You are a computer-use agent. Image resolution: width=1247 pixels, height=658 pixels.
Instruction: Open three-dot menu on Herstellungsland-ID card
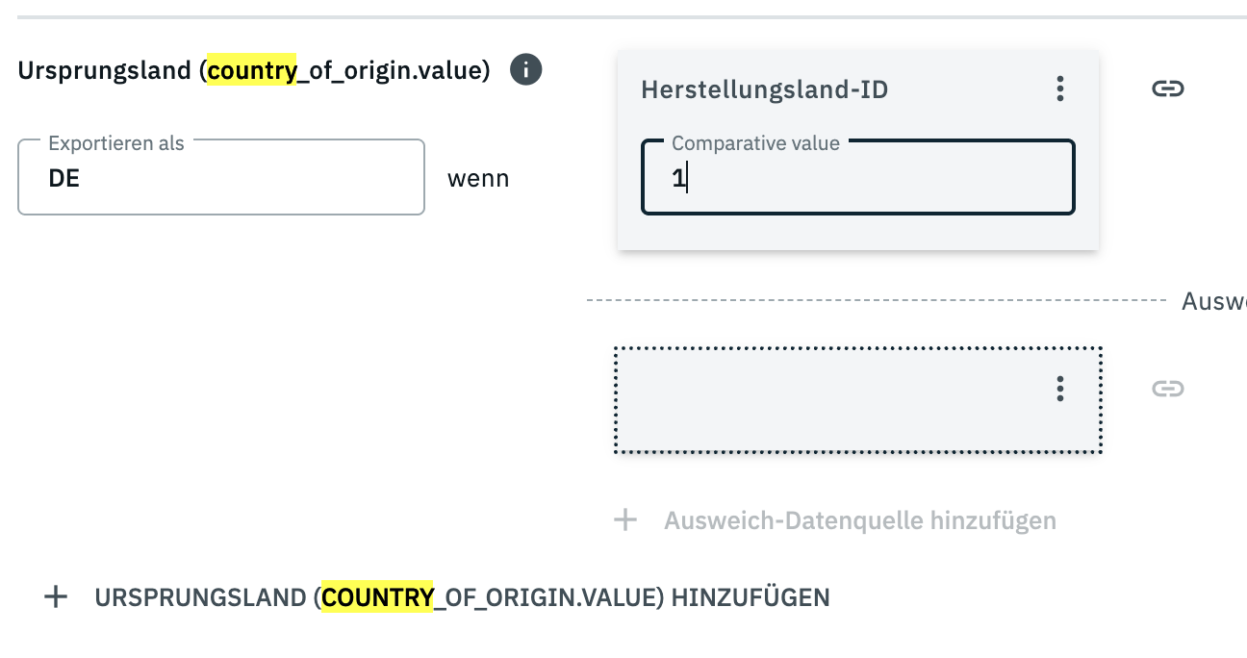[x=1059, y=89]
